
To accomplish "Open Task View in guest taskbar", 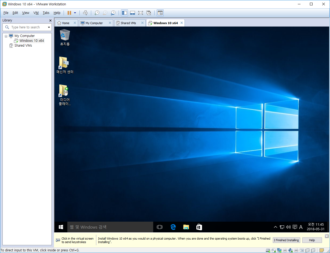I will click(x=160, y=227).
